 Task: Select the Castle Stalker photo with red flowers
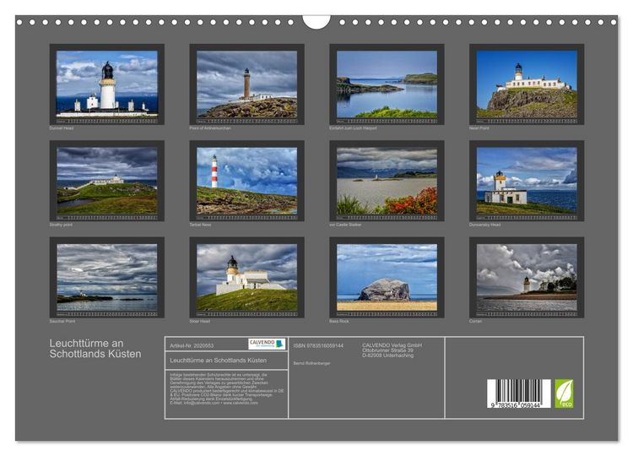[x=387, y=181]
